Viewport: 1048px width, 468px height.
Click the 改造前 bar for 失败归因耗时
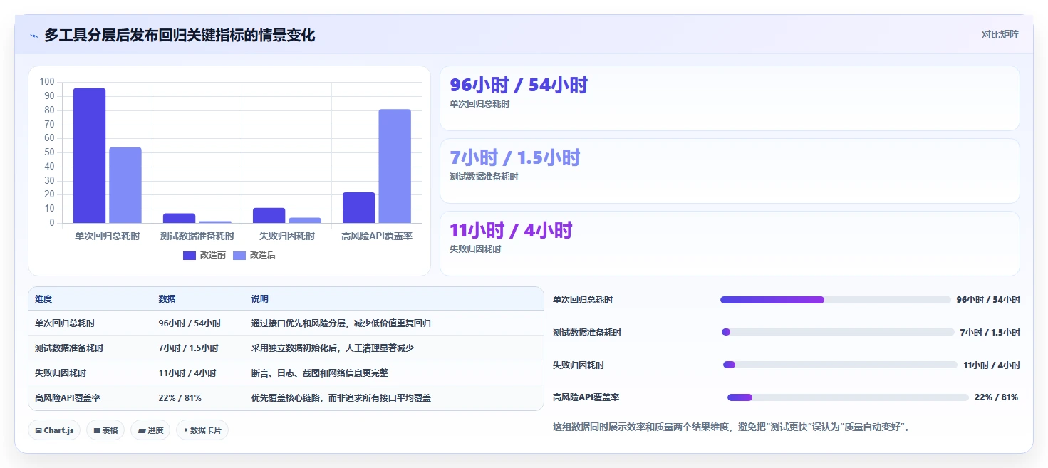269,215
